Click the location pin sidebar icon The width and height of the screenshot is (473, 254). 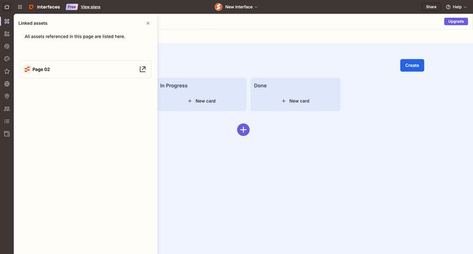[x=7, y=97]
